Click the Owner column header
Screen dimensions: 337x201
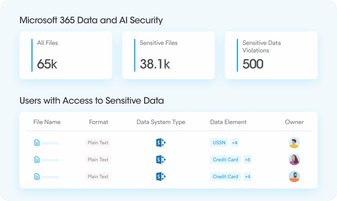pos(294,122)
